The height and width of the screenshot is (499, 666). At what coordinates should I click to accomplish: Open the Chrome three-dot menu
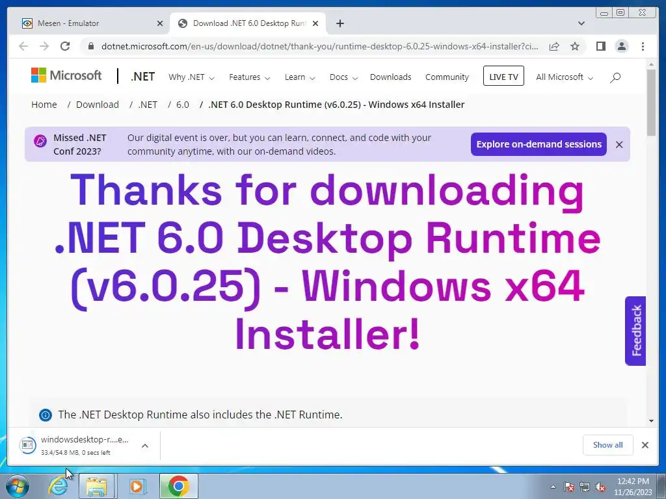(x=643, y=46)
